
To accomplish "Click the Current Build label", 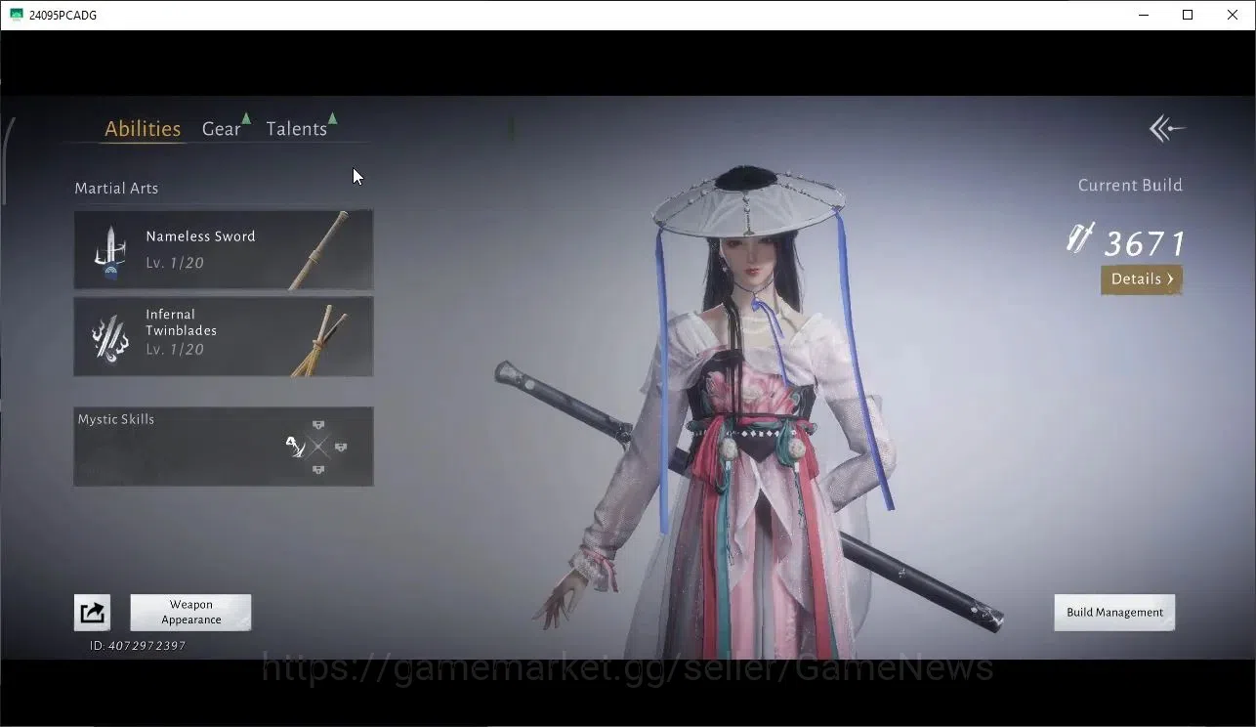I will (x=1130, y=185).
